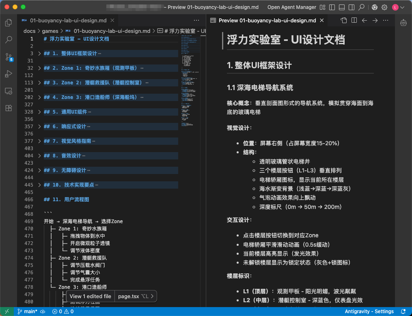Click preview heading 1.1 深海电梯导航系统
Screen dimensions: 412x316
point(260,88)
